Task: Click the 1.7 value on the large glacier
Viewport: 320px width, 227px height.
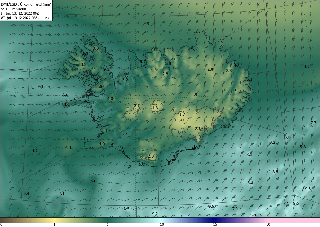Action: [x=182, y=114]
